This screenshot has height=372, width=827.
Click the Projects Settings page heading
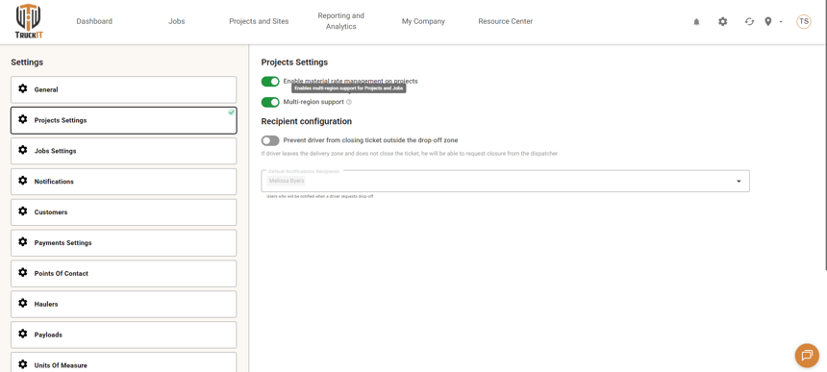tap(294, 62)
